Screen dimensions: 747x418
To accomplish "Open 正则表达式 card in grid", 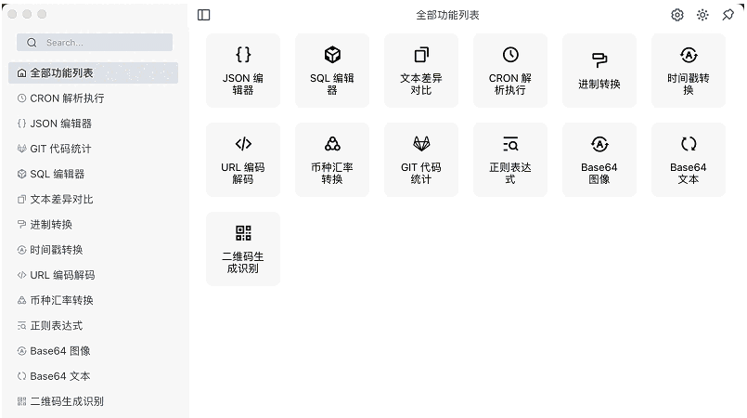I will tap(510, 160).
